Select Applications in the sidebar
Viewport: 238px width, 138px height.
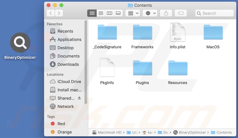(x=69, y=40)
